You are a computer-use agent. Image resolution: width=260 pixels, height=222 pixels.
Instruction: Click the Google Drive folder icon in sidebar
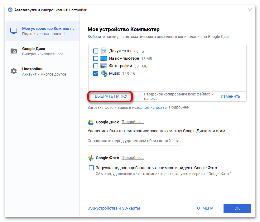[x=14, y=51]
